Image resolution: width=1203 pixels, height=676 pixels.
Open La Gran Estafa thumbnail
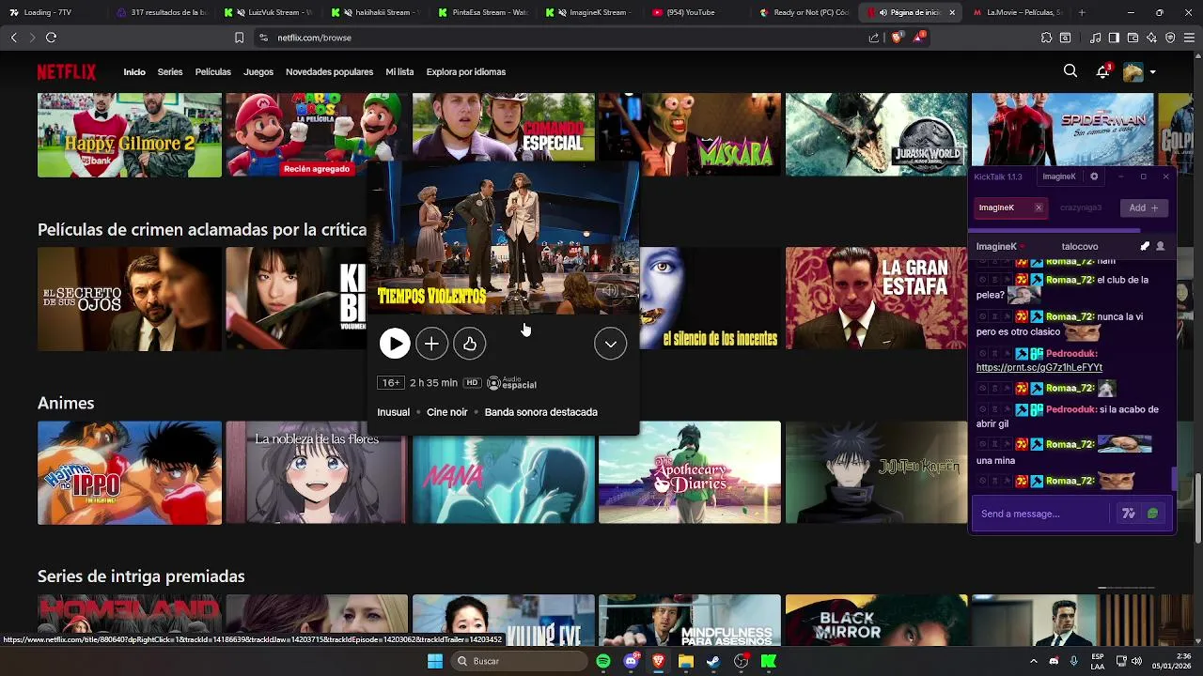point(877,299)
